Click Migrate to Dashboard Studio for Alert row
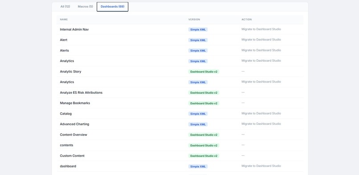 coord(261,40)
